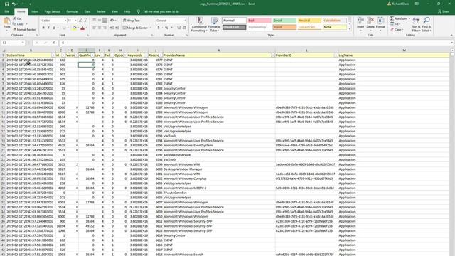Viewport: 455px width, 256px height.
Task: Open the Conditional Formatting menu
Action: (199, 24)
